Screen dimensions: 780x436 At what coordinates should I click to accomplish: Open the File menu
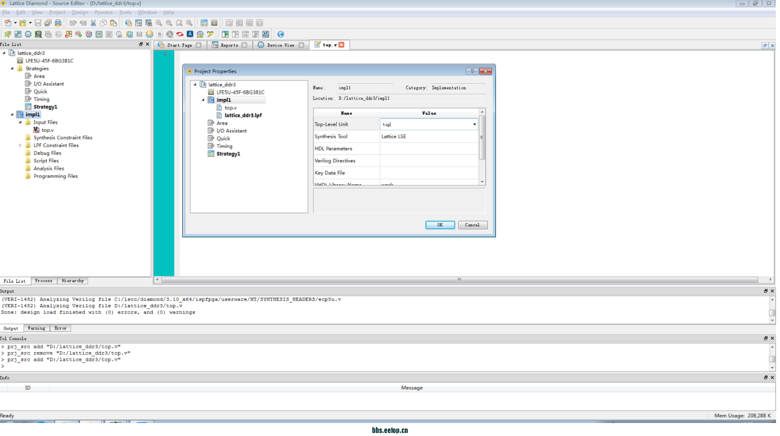[x=6, y=12]
